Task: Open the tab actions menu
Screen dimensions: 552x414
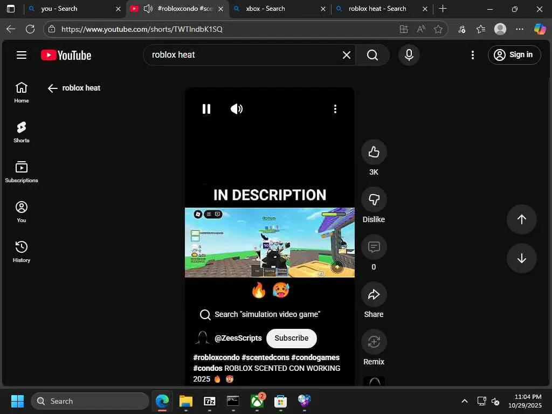Action: pos(11,9)
